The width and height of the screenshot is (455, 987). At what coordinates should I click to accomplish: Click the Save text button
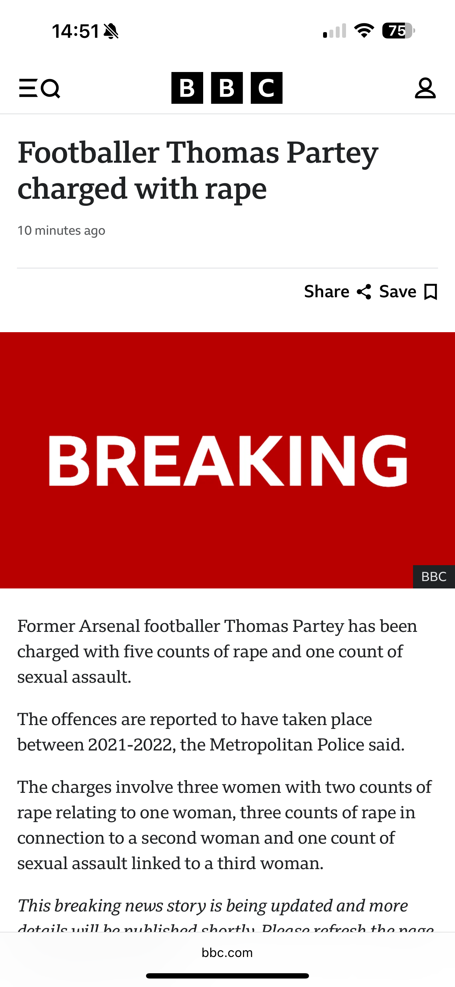click(398, 292)
